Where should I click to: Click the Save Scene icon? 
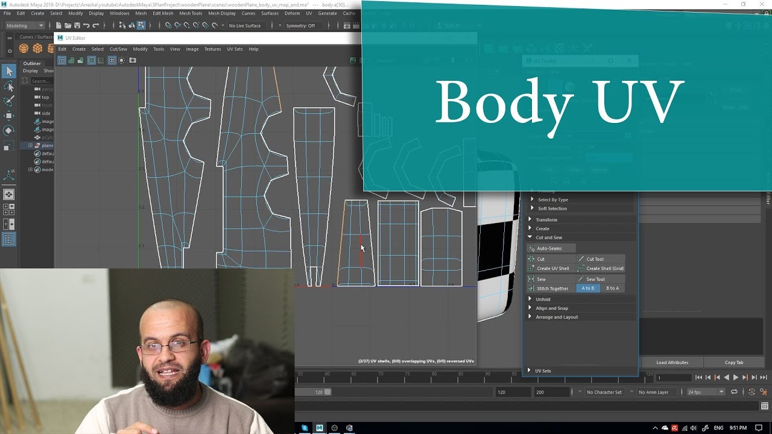pyautogui.click(x=77, y=25)
